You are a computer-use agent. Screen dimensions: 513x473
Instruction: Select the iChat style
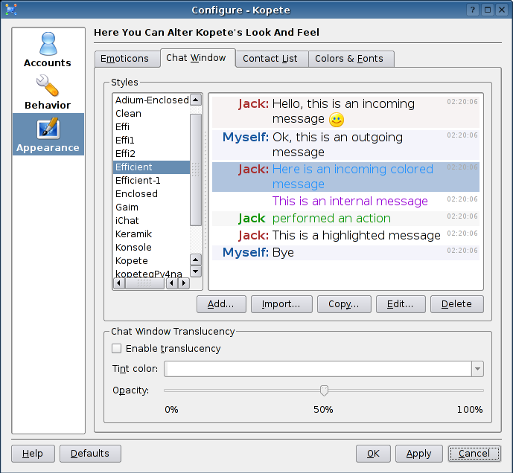pos(151,221)
